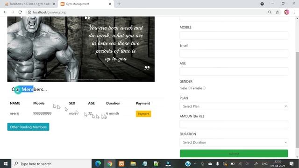Bookmark this page with the star icon
This screenshot has height=168, width=299.
tap(277, 12)
